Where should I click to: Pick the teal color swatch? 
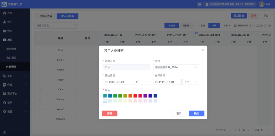pyautogui.click(x=105, y=96)
